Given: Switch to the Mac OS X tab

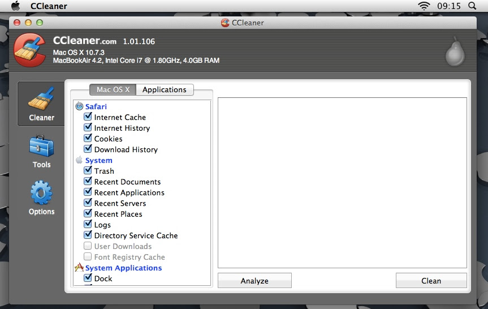Looking at the screenshot, I should click(113, 90).
